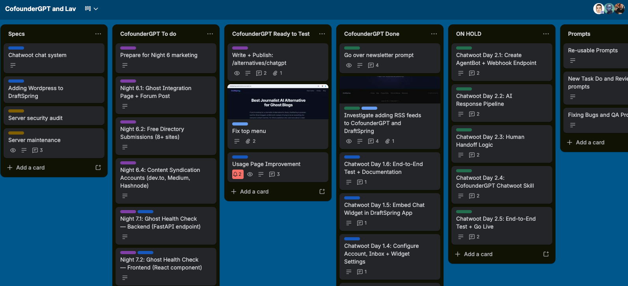This screenshot has width=628, height=286.
Task: Toggle watch eye on Go over newsletter prompt
Action: (349, 65)
